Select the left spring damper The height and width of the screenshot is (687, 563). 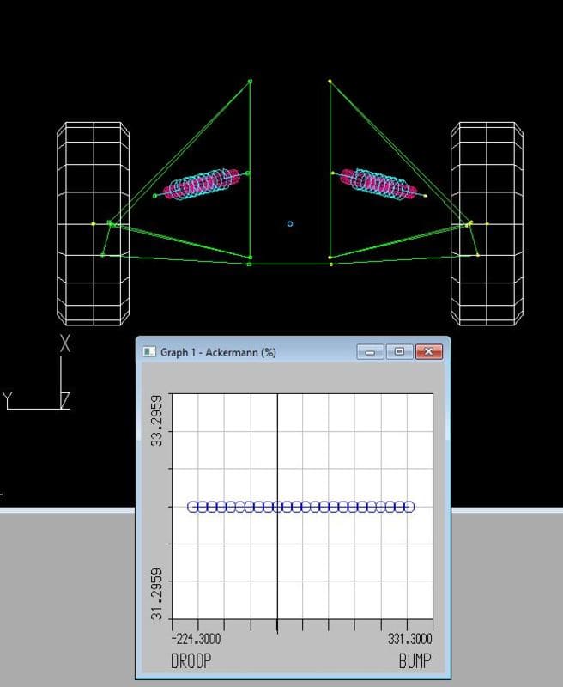(x=202, y=185)
